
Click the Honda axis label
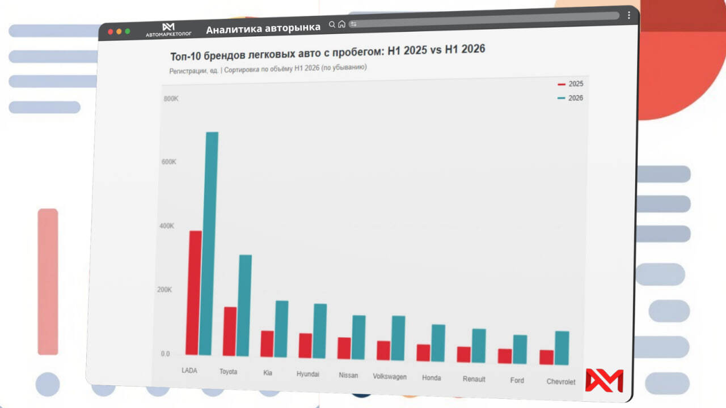tap(432, 378)
